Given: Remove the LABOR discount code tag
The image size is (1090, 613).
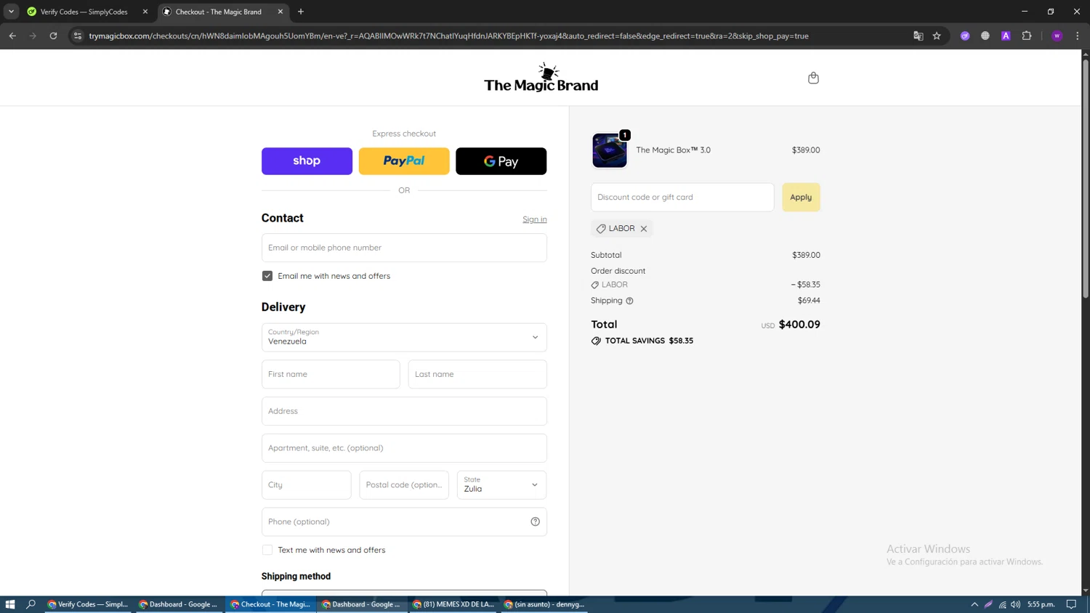Looking at the screenshot, I should [644, 229].
